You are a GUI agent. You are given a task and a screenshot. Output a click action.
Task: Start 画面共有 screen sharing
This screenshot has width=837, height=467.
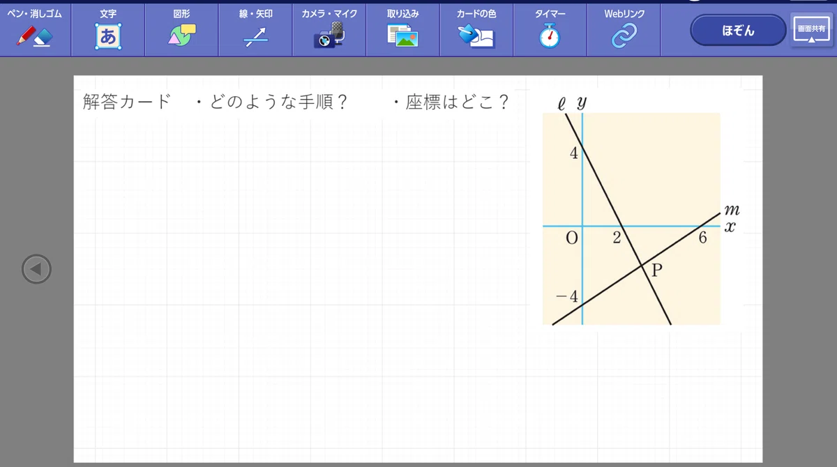[x=812, y=31]
